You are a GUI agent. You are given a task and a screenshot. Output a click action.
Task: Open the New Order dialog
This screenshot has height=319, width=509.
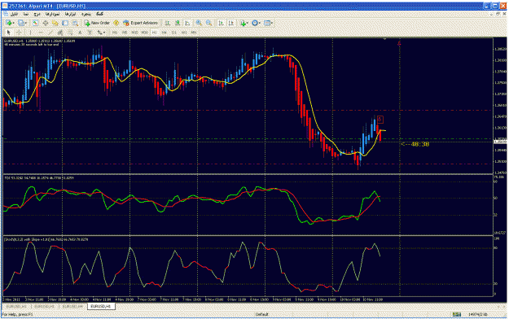[97, 23]
